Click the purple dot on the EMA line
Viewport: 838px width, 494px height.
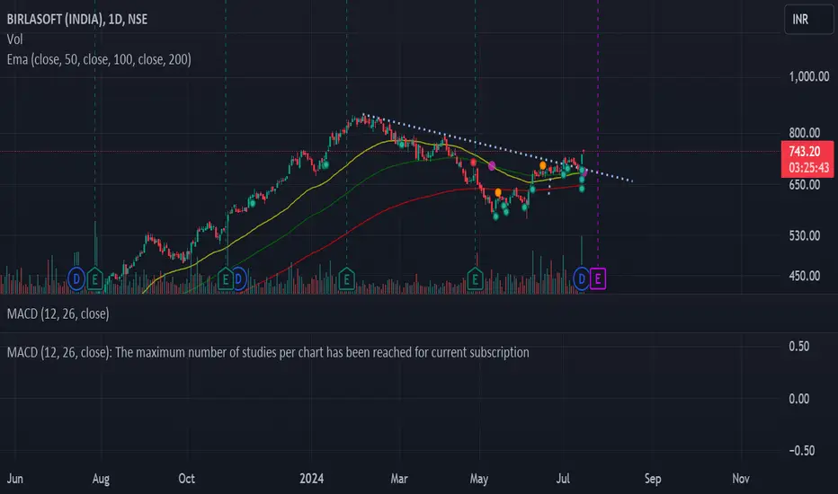click(492, 166)
